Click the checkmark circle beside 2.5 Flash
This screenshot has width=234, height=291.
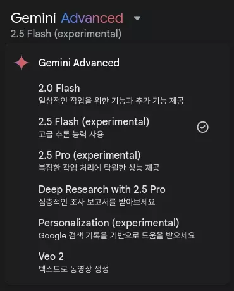pyautogui.click(x=202, y=127)
